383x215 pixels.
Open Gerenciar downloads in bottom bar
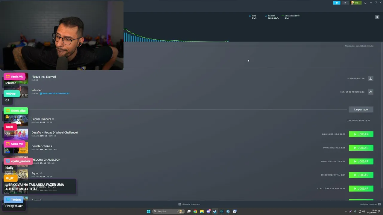(x=189, y=204)
